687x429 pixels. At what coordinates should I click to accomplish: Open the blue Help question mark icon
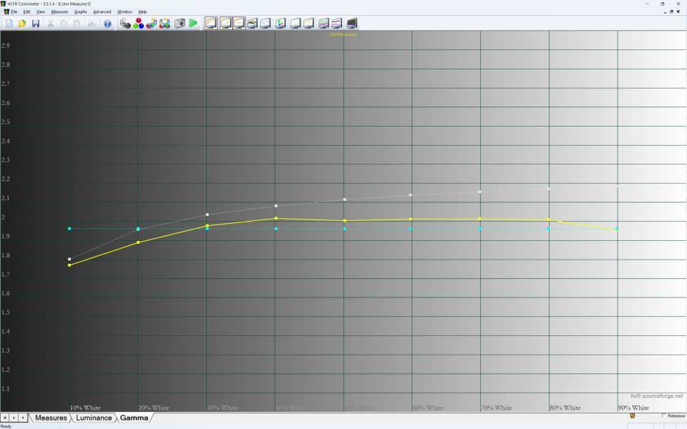pos(107,23)
